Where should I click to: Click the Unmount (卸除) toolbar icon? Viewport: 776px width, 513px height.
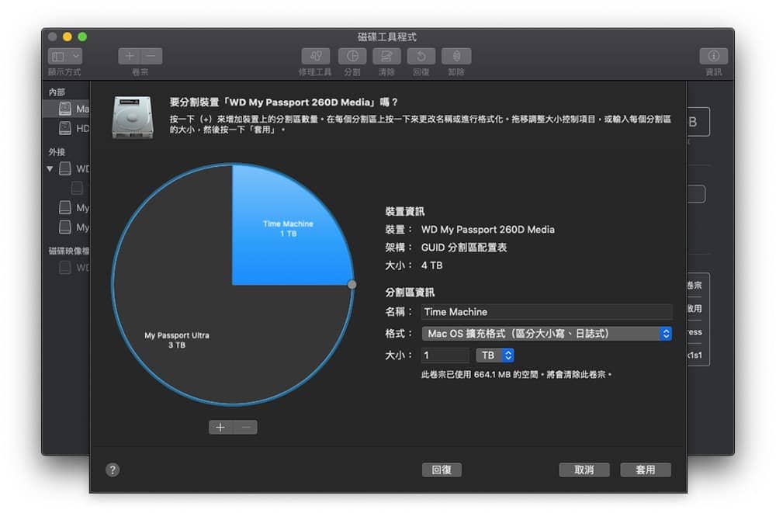point(456,56)
